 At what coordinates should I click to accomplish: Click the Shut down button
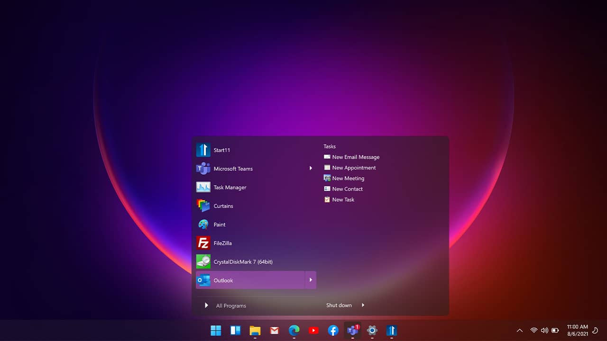(x=339, y=305)
